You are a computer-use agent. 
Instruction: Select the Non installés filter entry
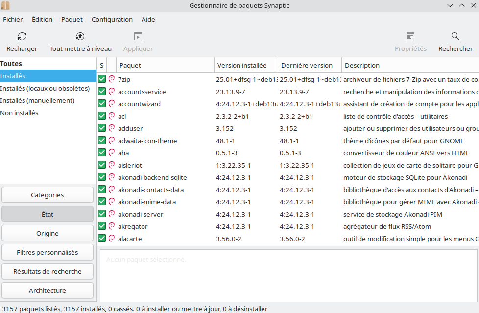pos(20,113)
